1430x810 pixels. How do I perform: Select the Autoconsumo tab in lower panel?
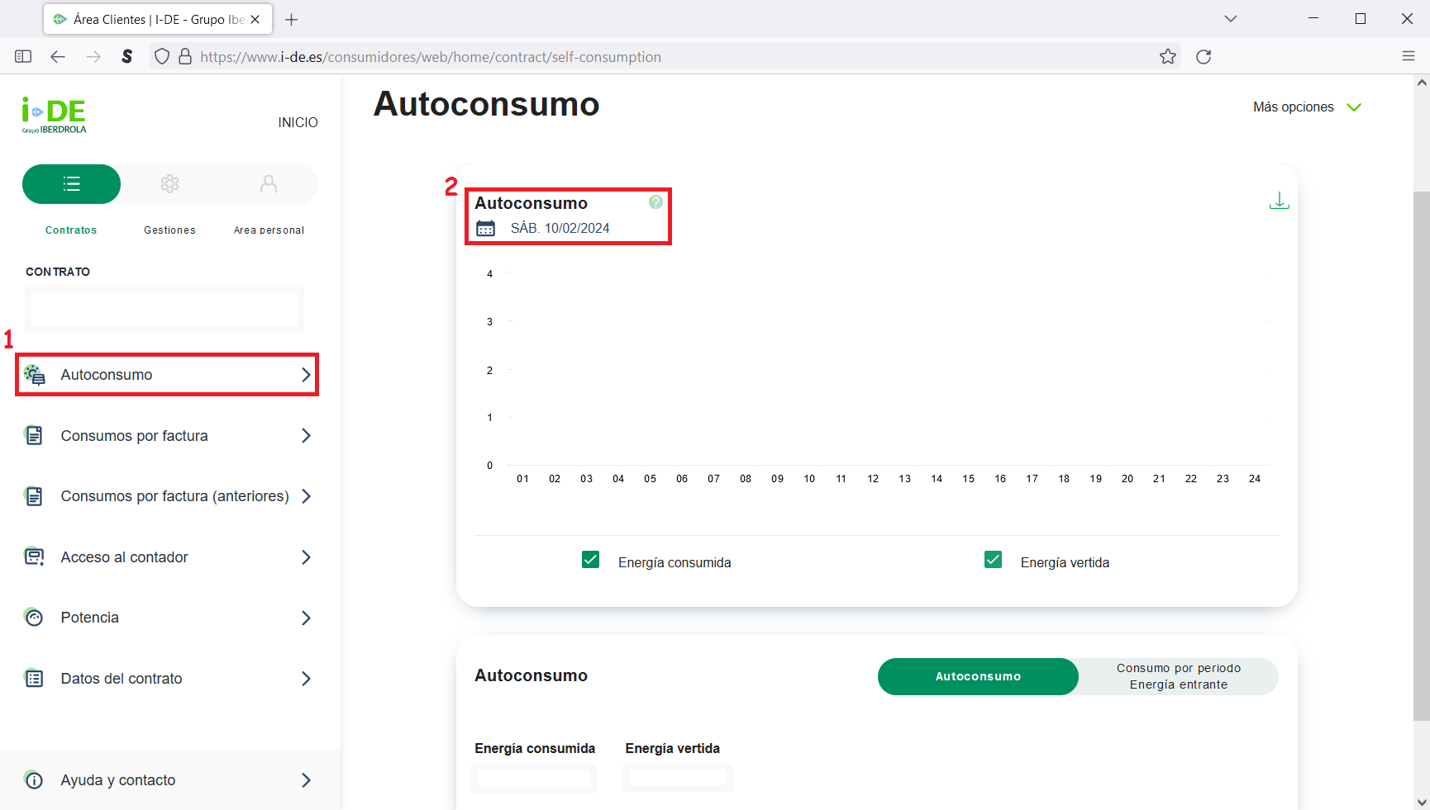977,676
